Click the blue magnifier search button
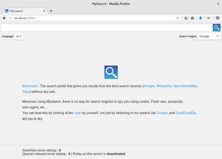The image size is (222, 159). (x=217, y=28)
